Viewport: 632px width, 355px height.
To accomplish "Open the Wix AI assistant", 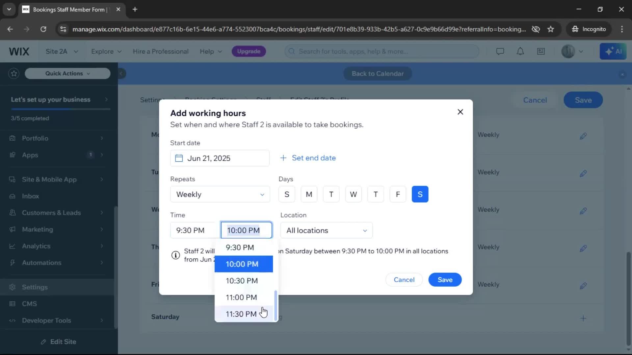I will [x=613, y=51].
